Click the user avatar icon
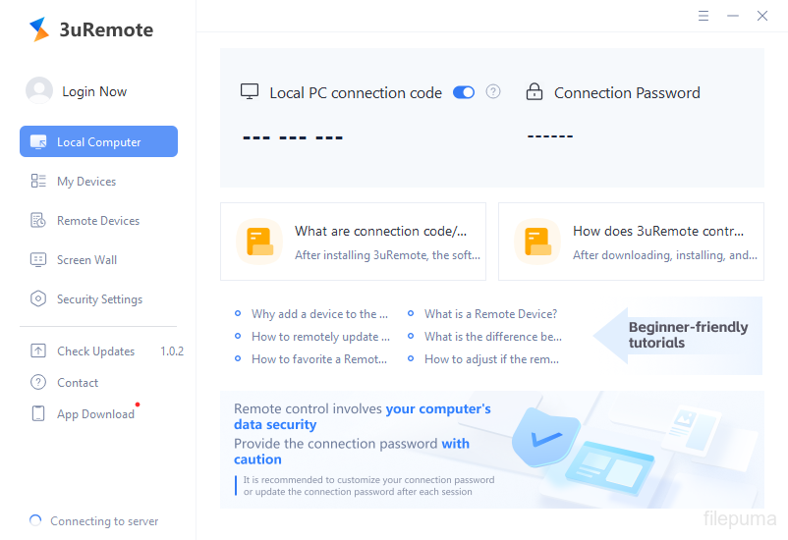This screenshot has width=788, height=540. point(39,91)
